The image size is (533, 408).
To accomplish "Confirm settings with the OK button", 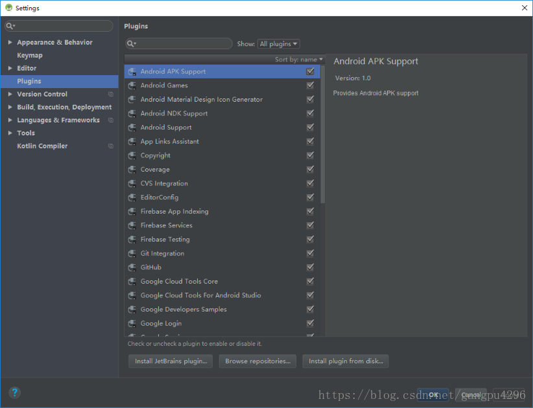I will [x=433, y=395].
